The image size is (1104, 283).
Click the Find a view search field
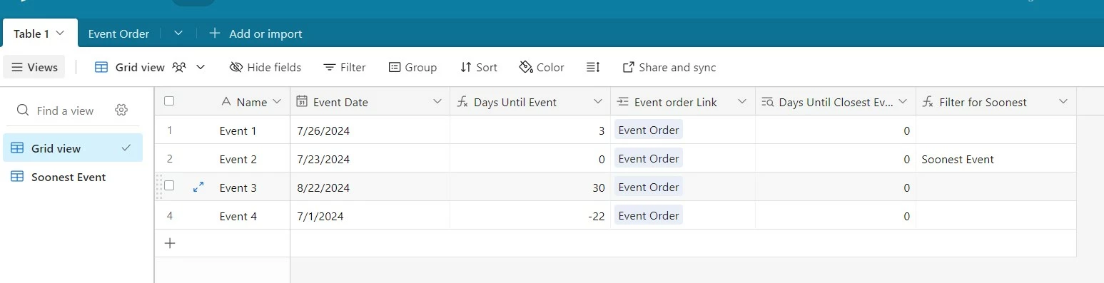coord(64,110)
